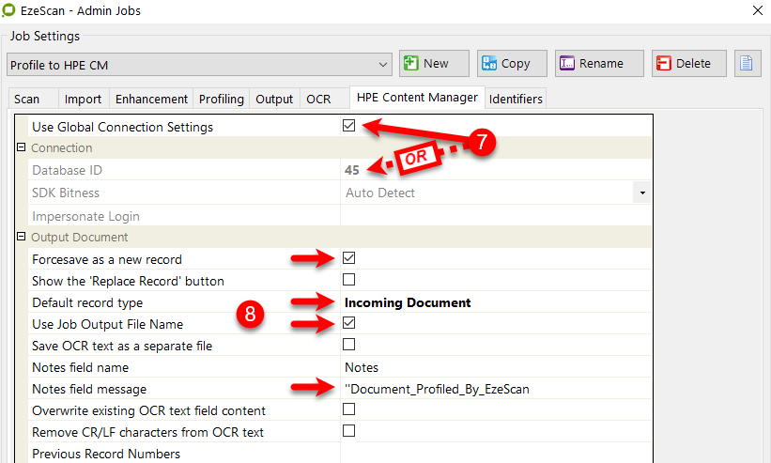Toggle Use Global Connection Settings checkbox
The image size is (771, 463).
[349, 126]
